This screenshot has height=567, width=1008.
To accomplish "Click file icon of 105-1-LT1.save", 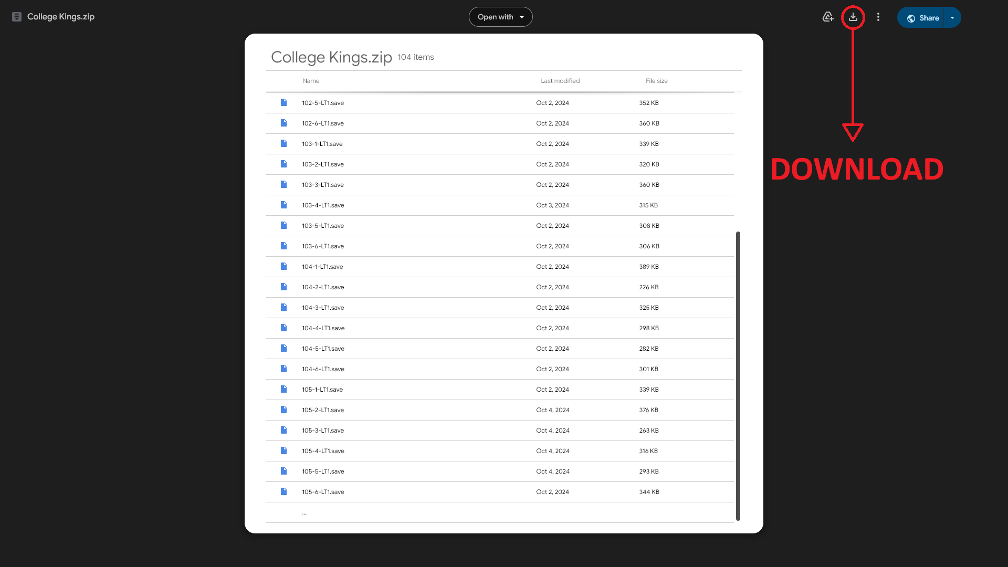I will pos(283,389).
